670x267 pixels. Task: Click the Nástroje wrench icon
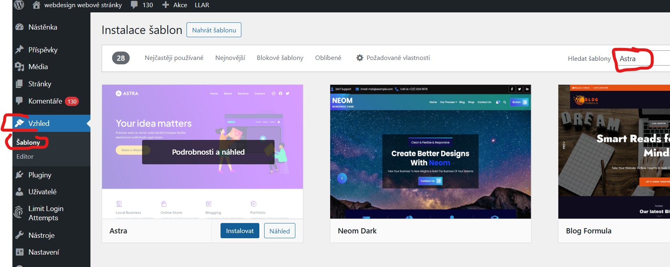pyautogui.click(x=20, y=235)
